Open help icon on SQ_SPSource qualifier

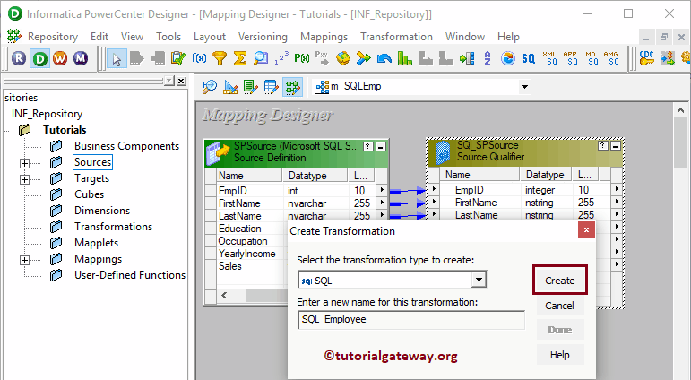(x=603, y=145)
